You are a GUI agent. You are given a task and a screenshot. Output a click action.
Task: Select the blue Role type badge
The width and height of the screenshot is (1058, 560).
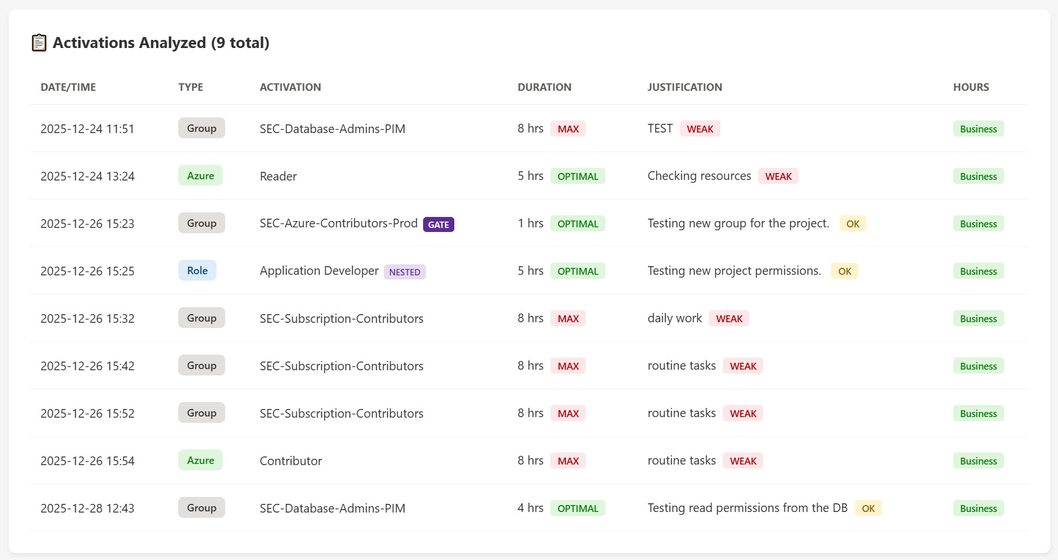(197, 271)
